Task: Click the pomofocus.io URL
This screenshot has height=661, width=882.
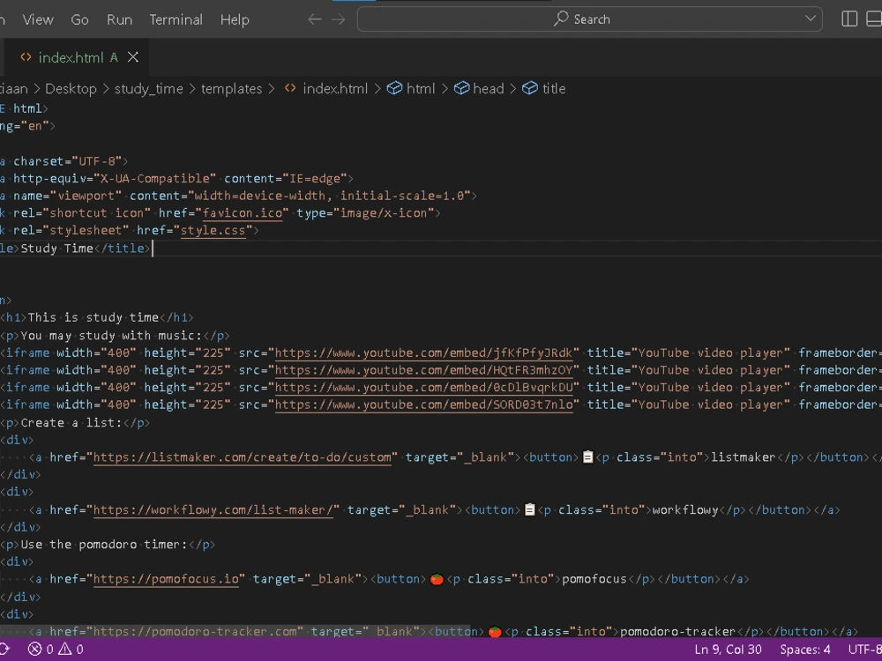Action: (166, 580)
